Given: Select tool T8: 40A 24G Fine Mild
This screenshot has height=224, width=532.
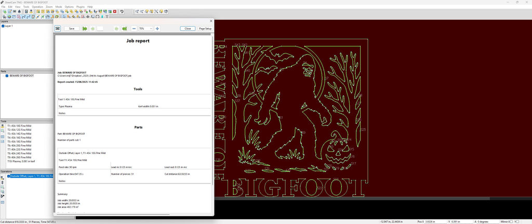Looking at the screenshot, I should tap(19, 153).
